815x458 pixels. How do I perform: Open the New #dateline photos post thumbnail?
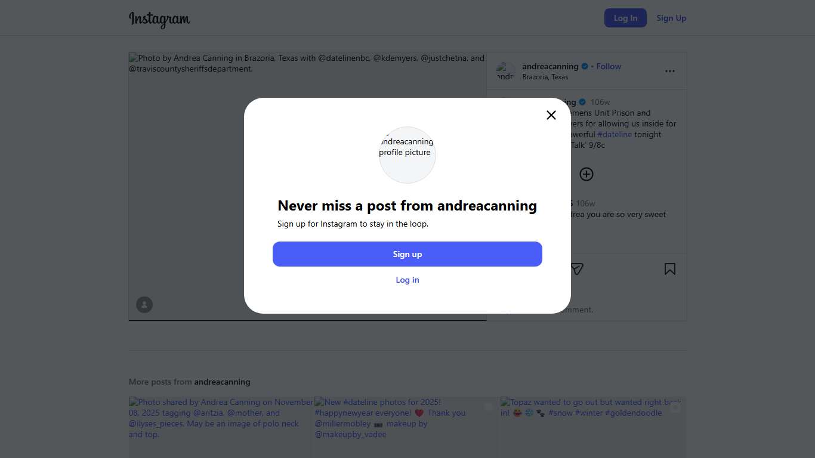[x=407, y=427]
